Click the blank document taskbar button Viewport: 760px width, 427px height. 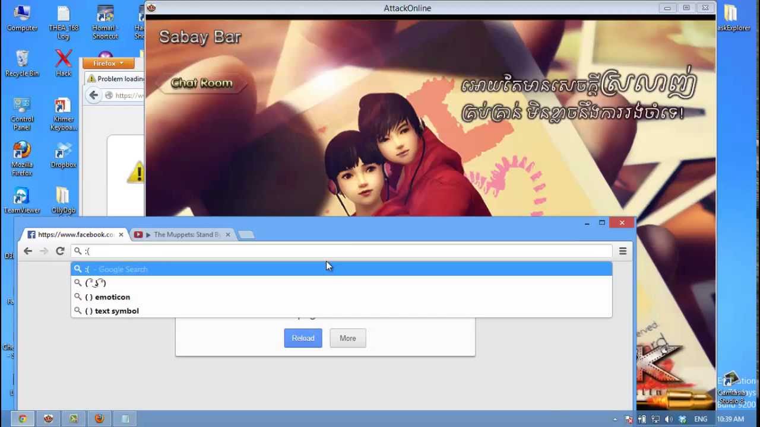point(125,419)
